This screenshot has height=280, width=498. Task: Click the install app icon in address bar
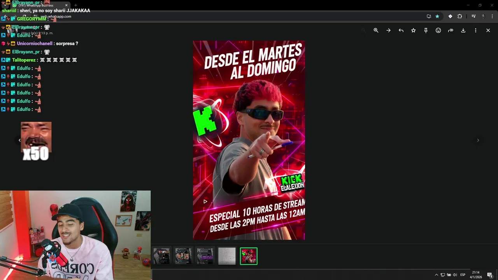coord(429,16)
